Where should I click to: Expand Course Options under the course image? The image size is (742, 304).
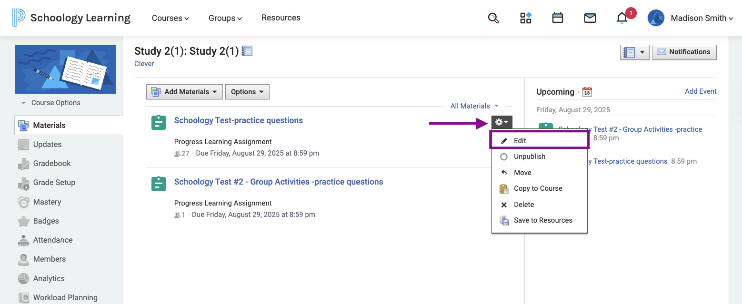[51, 103]
